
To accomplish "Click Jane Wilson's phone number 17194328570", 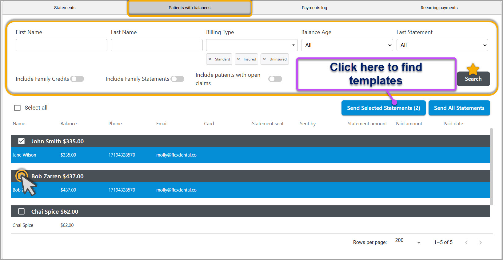I will [x=122, y=155].
